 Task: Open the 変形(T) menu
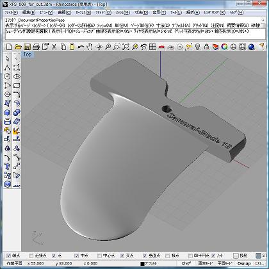click(x=159, y=13)
